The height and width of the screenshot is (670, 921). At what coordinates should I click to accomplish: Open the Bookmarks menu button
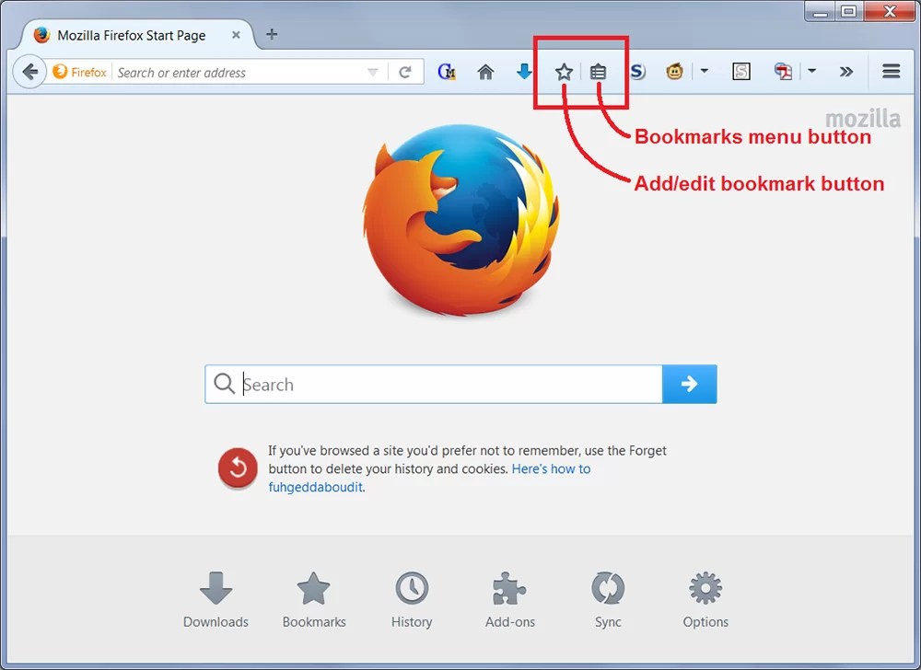click(598, 72)
